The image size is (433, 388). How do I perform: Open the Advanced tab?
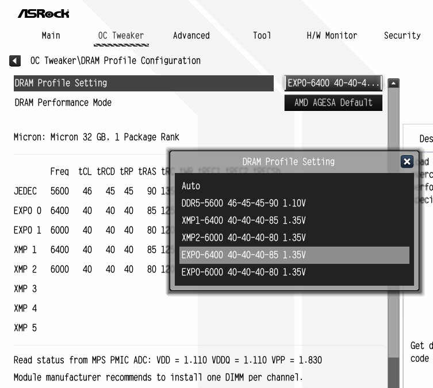(x=191, y=36)
